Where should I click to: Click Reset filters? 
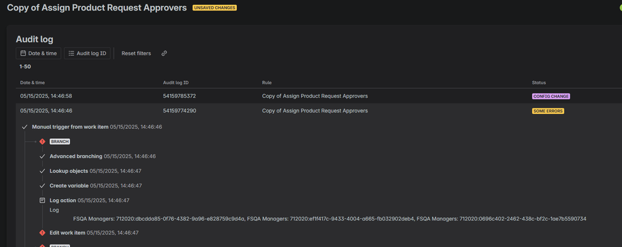[x=136, y=54]
